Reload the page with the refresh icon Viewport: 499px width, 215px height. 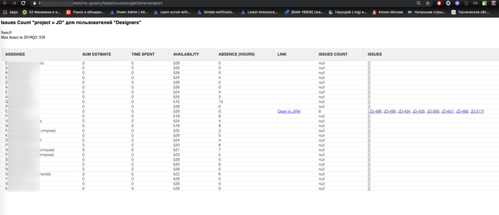pyautogui.click(x=23, y=3)
